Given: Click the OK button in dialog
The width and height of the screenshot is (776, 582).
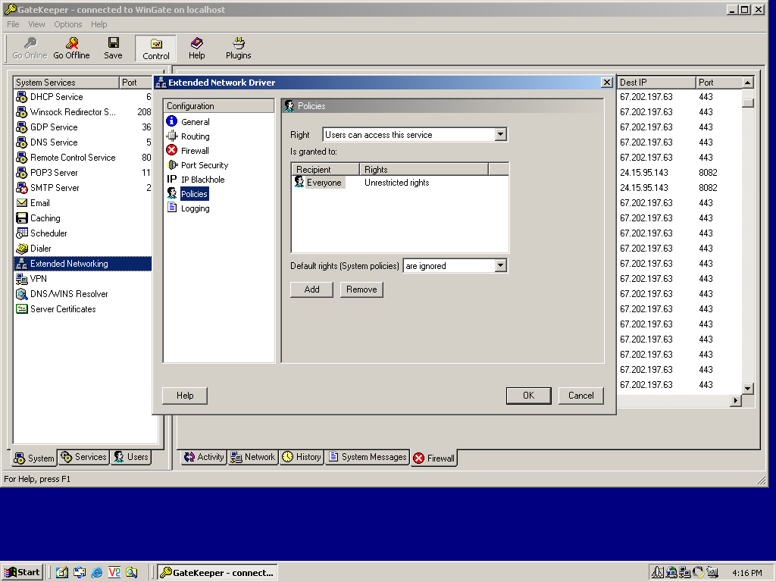Looking at the screenshot, I should (x=528, y=396).
